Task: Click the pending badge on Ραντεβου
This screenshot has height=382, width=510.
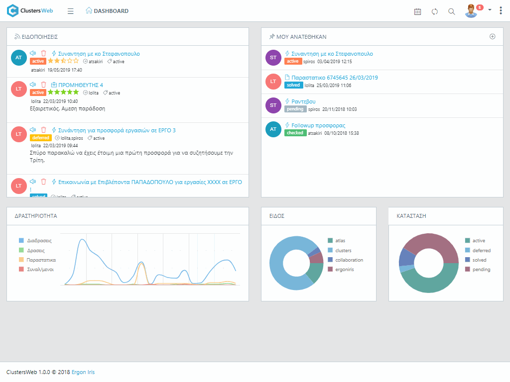Action: tap(295, 109)
